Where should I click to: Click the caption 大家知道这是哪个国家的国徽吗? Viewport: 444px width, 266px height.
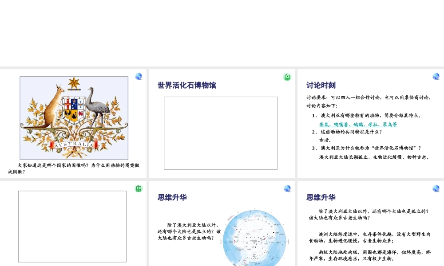[x=74, y=168]
